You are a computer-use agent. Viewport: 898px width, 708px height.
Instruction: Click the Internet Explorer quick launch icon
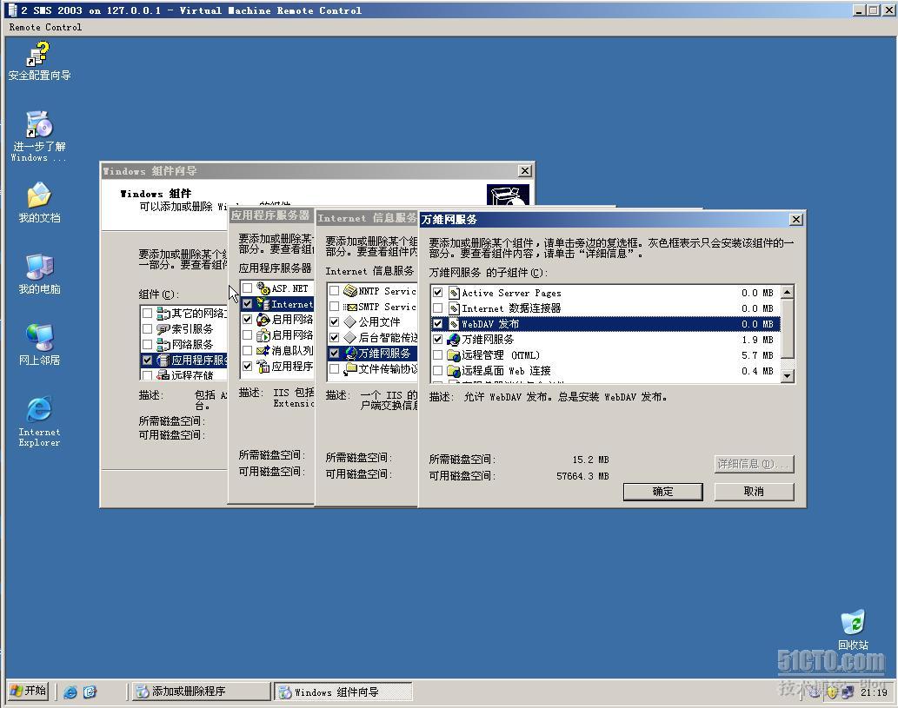tap(70, 692)
